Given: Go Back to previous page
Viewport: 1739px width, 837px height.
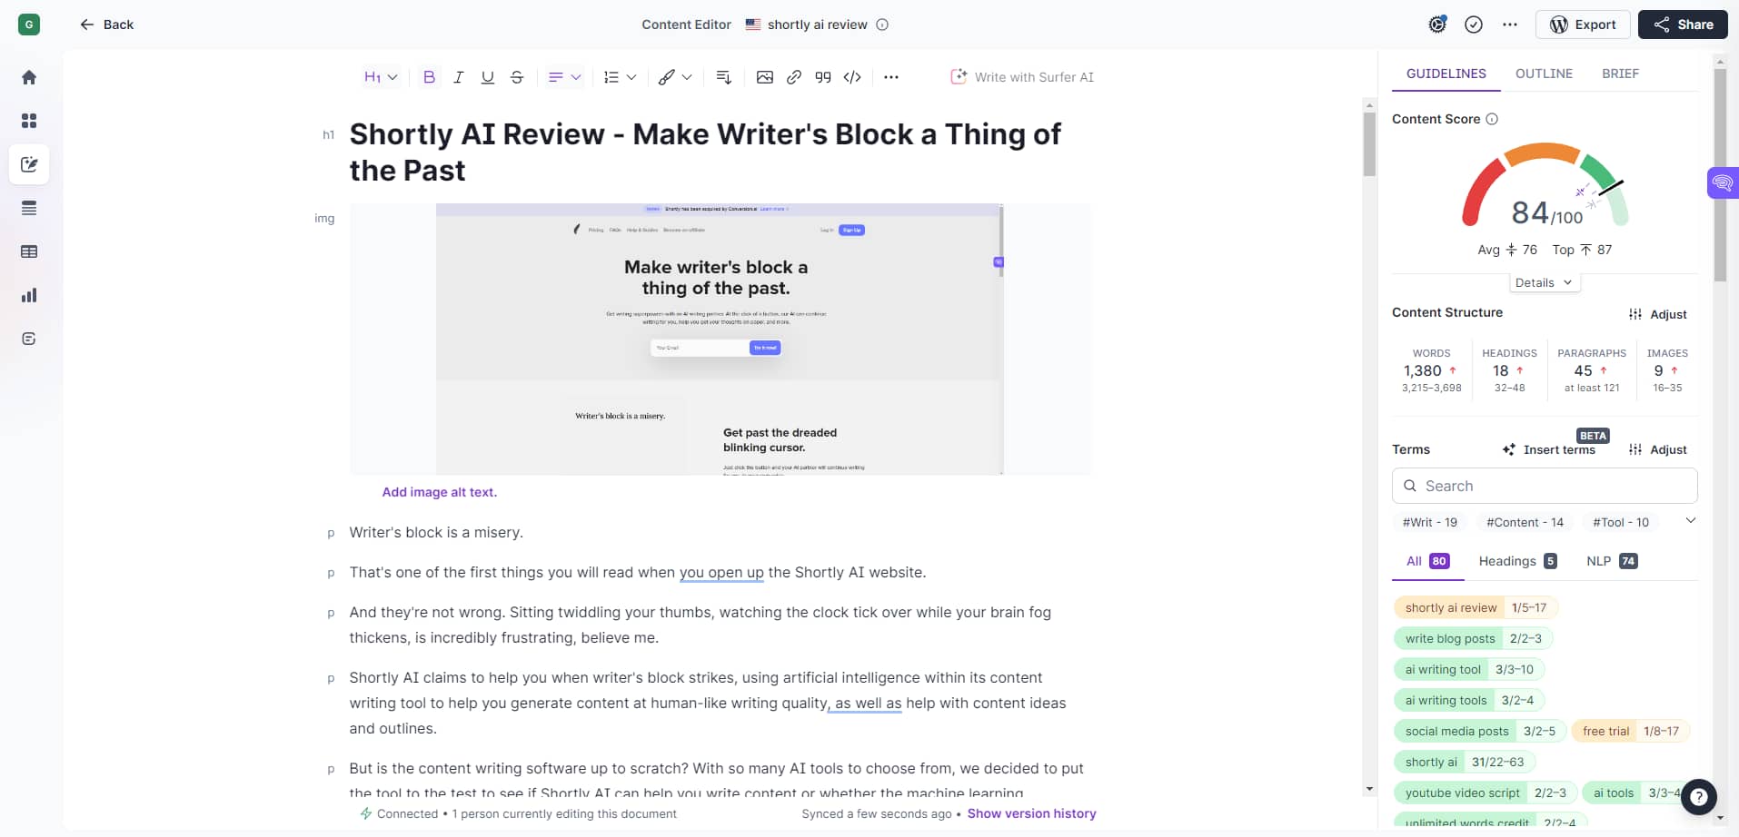Looking at the screenshot, I should tap(106, 25).
